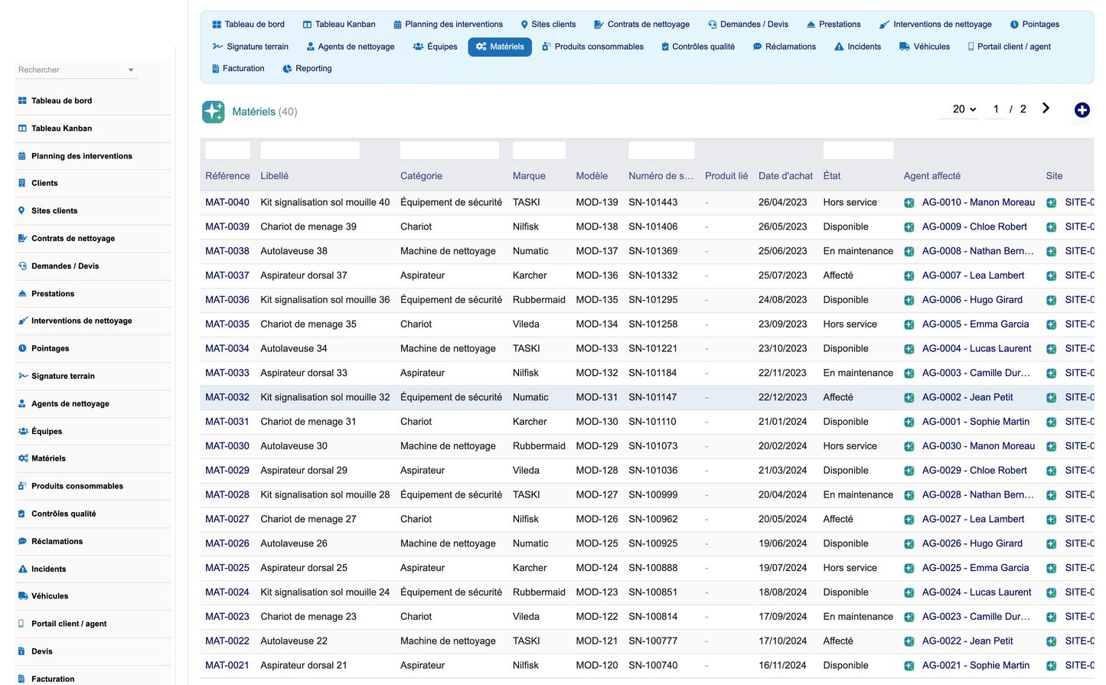Click sidebar Véhicules truck icon
The image size is (1106, 685).
(23, 596)
